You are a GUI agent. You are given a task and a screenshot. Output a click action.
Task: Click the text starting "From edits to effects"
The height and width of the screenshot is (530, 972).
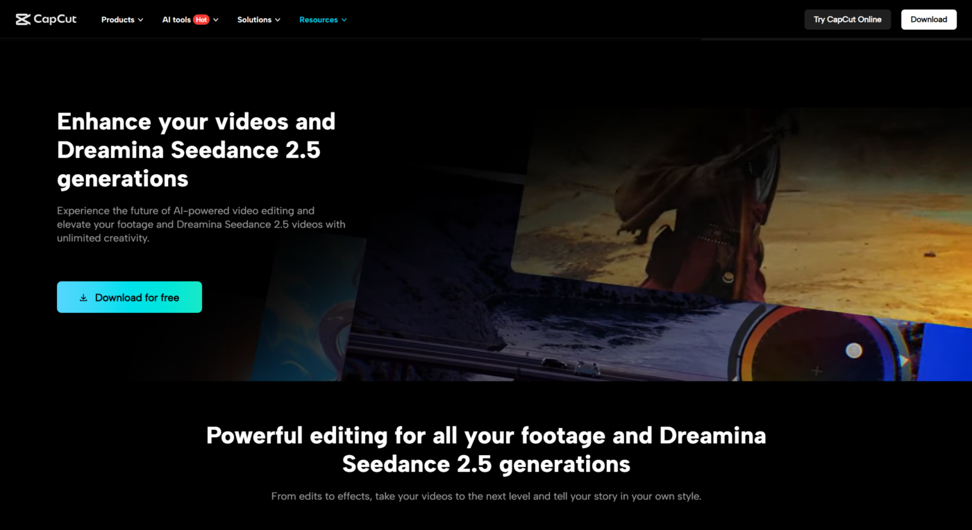pos(486,496)
